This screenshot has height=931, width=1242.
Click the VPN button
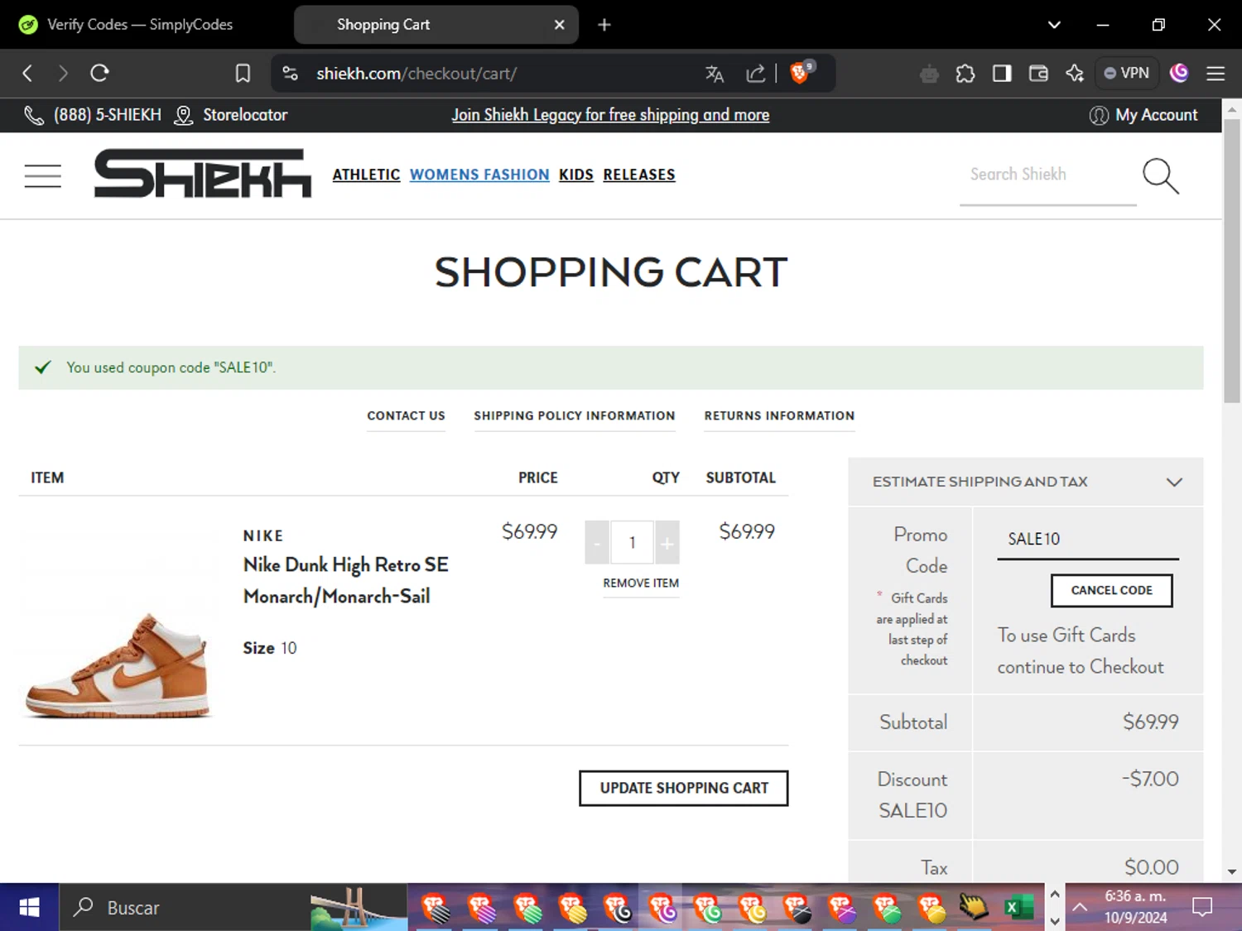point(1127,74)
